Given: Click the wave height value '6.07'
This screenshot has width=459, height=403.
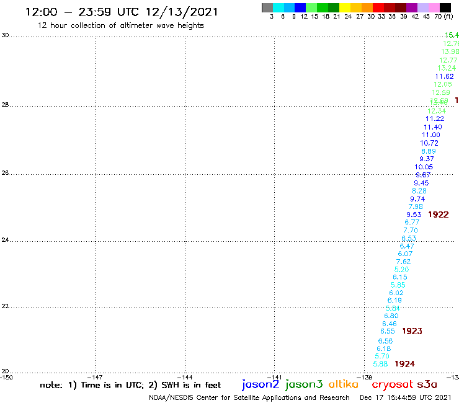Looking at the screenshot, I should (405, 254).
